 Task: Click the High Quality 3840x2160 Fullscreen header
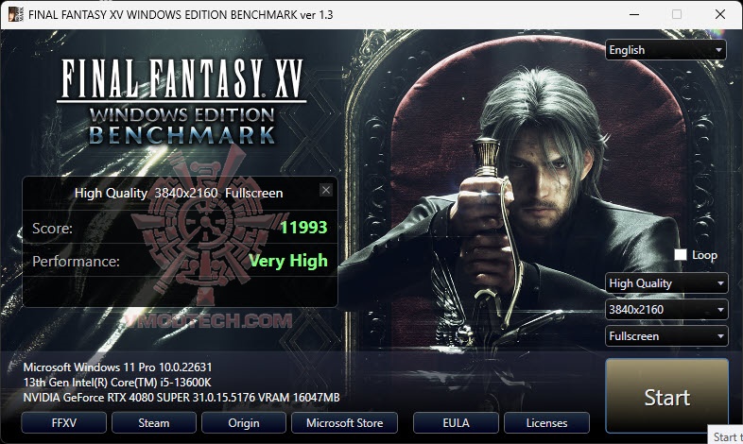coord(179,193)
